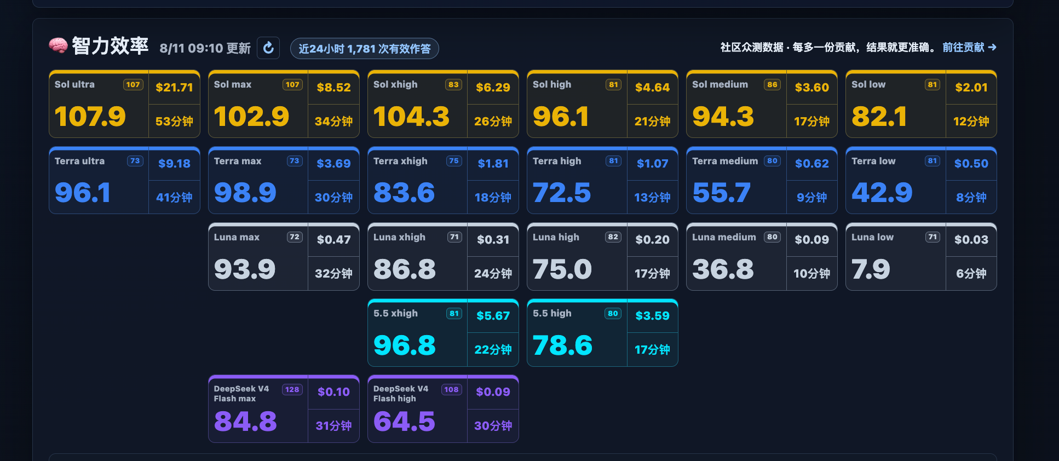Select the 18分钟 duration on Terra xhigh
Image resolution: width=1059 pixels, height=461 pixels.
pos(493,198)
